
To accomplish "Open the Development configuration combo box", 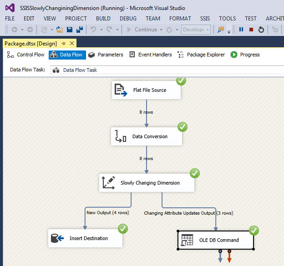I will click(196, 30).
